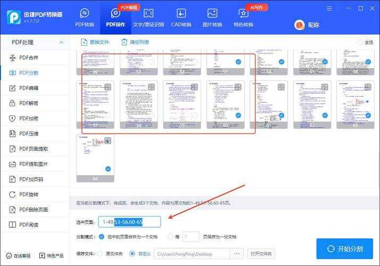
Task: Enlarge preview of page 57 thumbnail
Action: point(108,87)
